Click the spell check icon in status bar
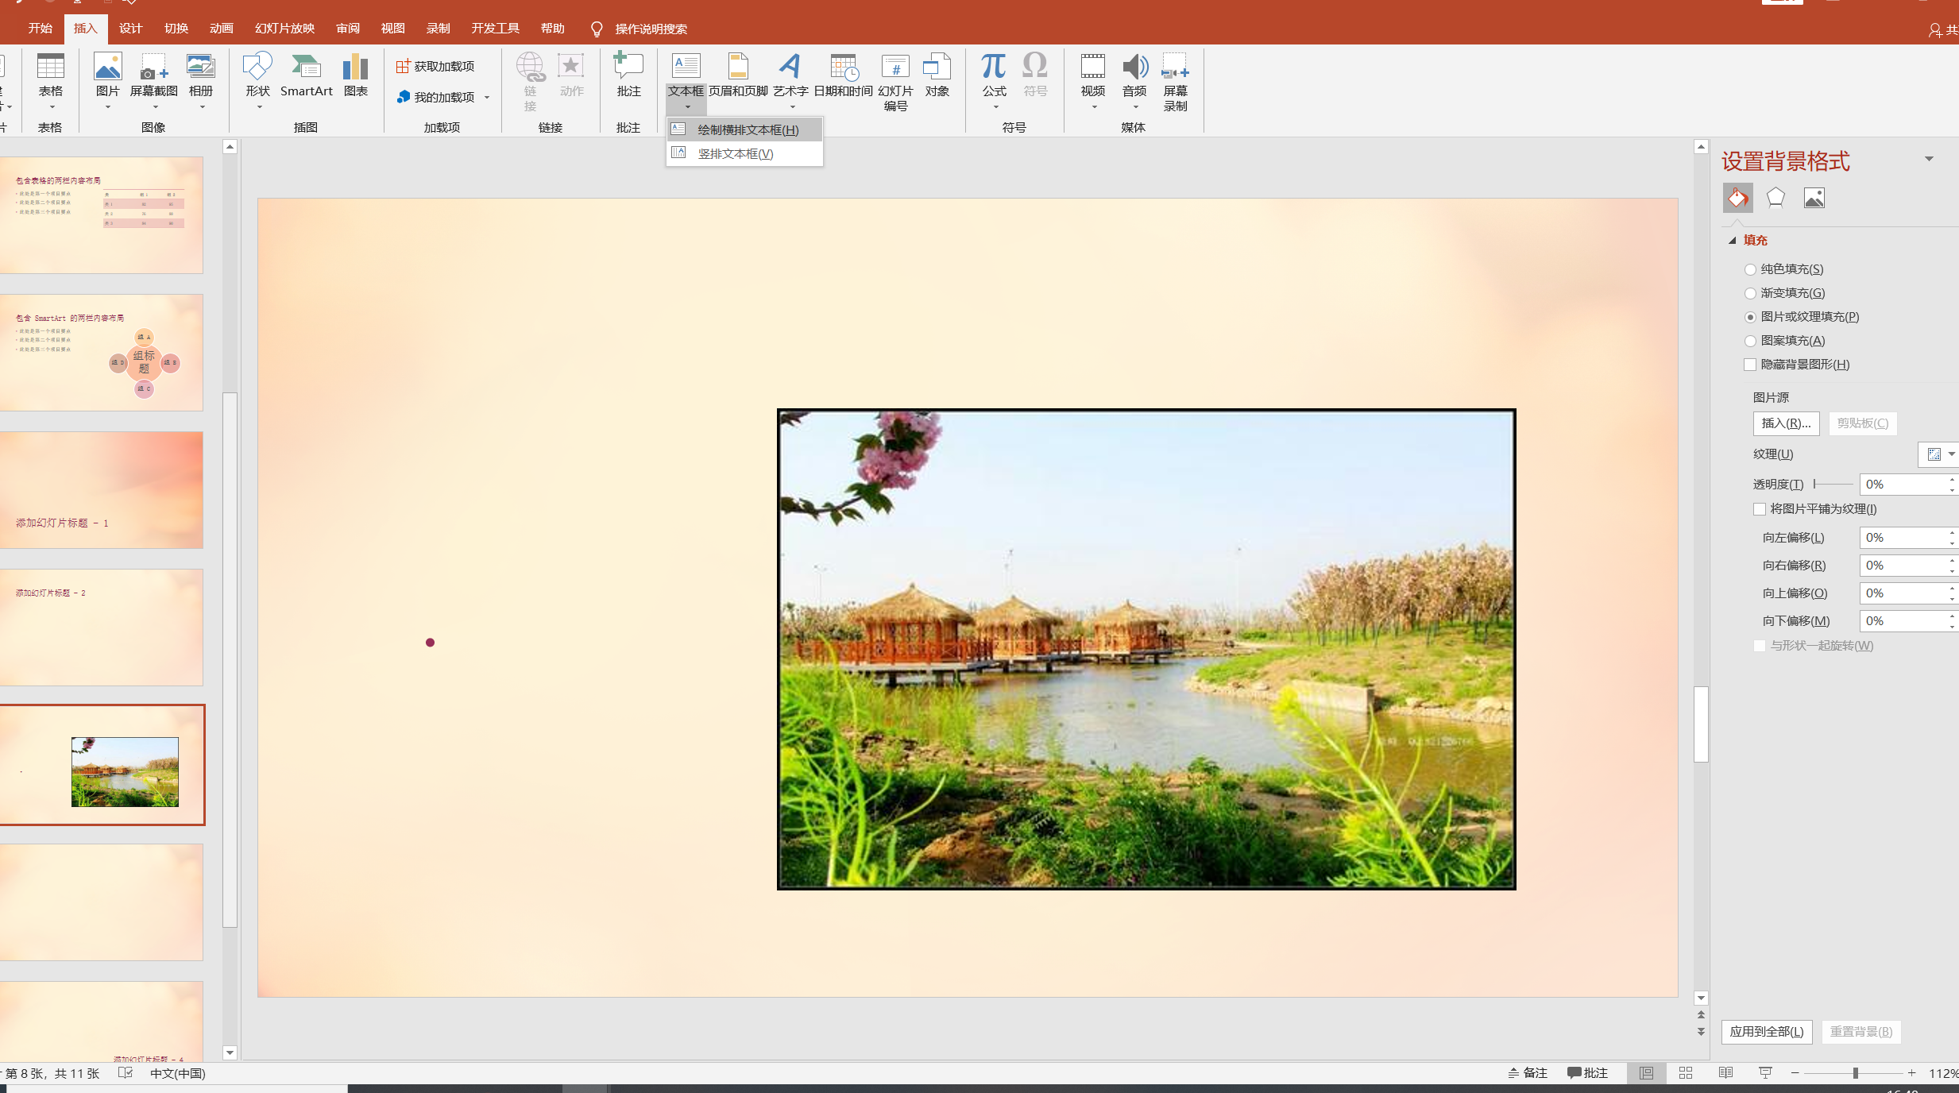The width and height of the screenshot is (1959, 1093). click(126, 1073)
